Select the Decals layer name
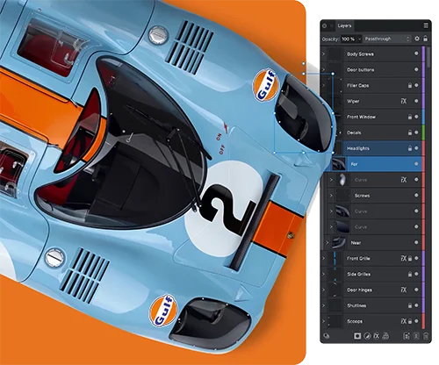 [x=354, y=132]
